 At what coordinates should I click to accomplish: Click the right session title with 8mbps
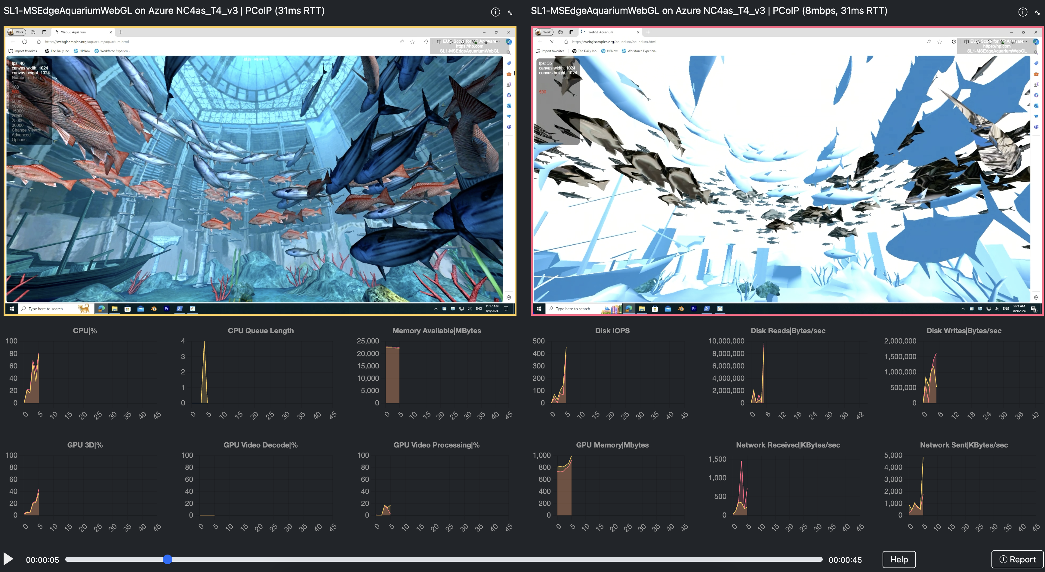point(709,11)
